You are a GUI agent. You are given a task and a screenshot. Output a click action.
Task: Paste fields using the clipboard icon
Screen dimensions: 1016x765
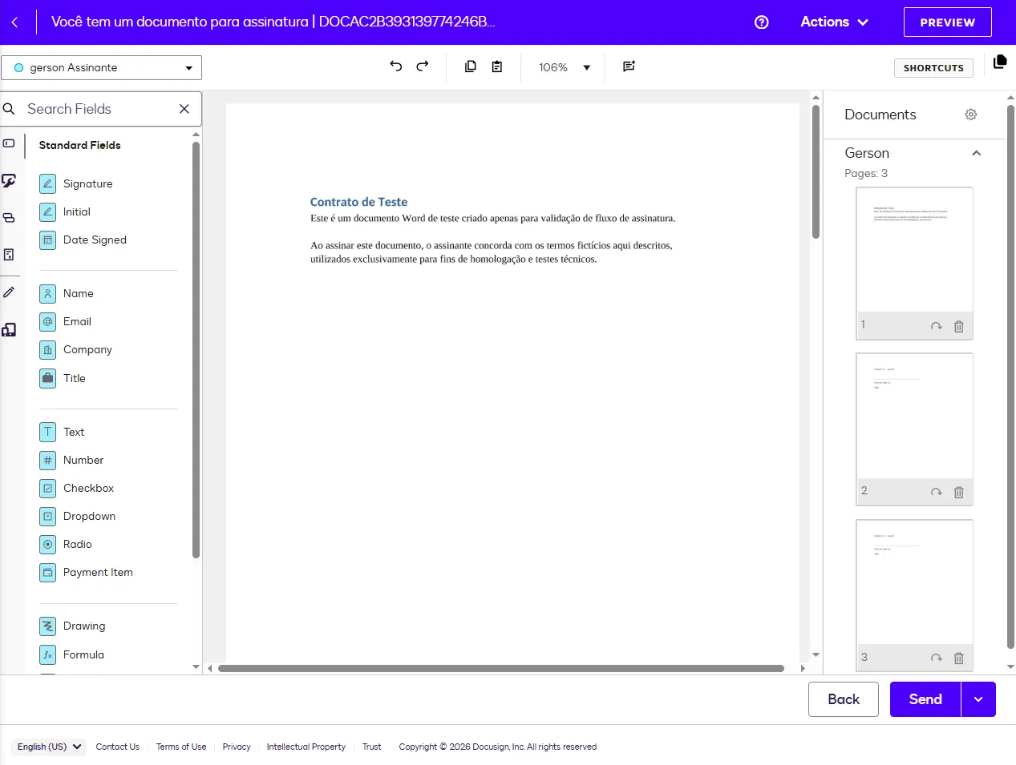(497, 66)
